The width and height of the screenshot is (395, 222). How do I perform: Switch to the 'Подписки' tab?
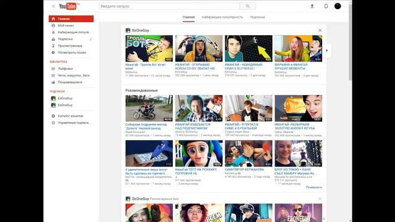[x=257, y=17]
